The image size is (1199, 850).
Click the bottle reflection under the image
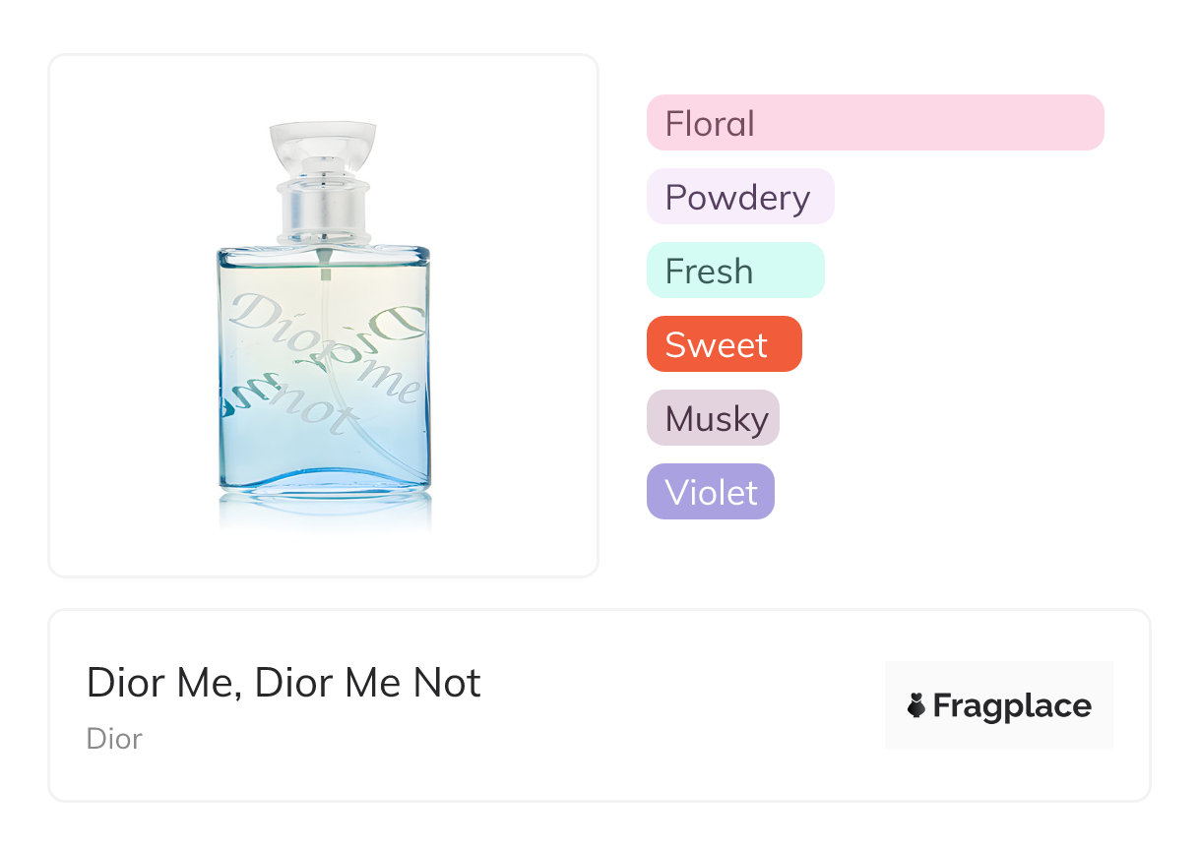[324, 510]
